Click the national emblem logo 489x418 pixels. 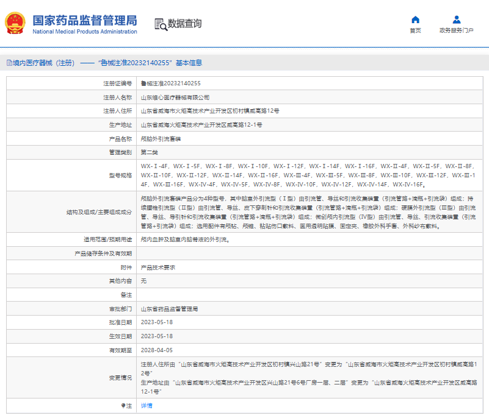click(x=15, y=23)
